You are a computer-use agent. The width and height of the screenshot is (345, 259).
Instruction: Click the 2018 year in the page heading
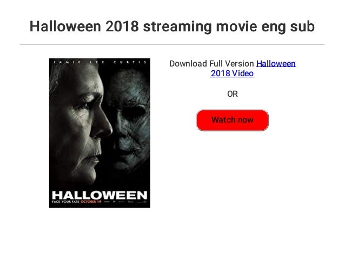click(122, 26)
